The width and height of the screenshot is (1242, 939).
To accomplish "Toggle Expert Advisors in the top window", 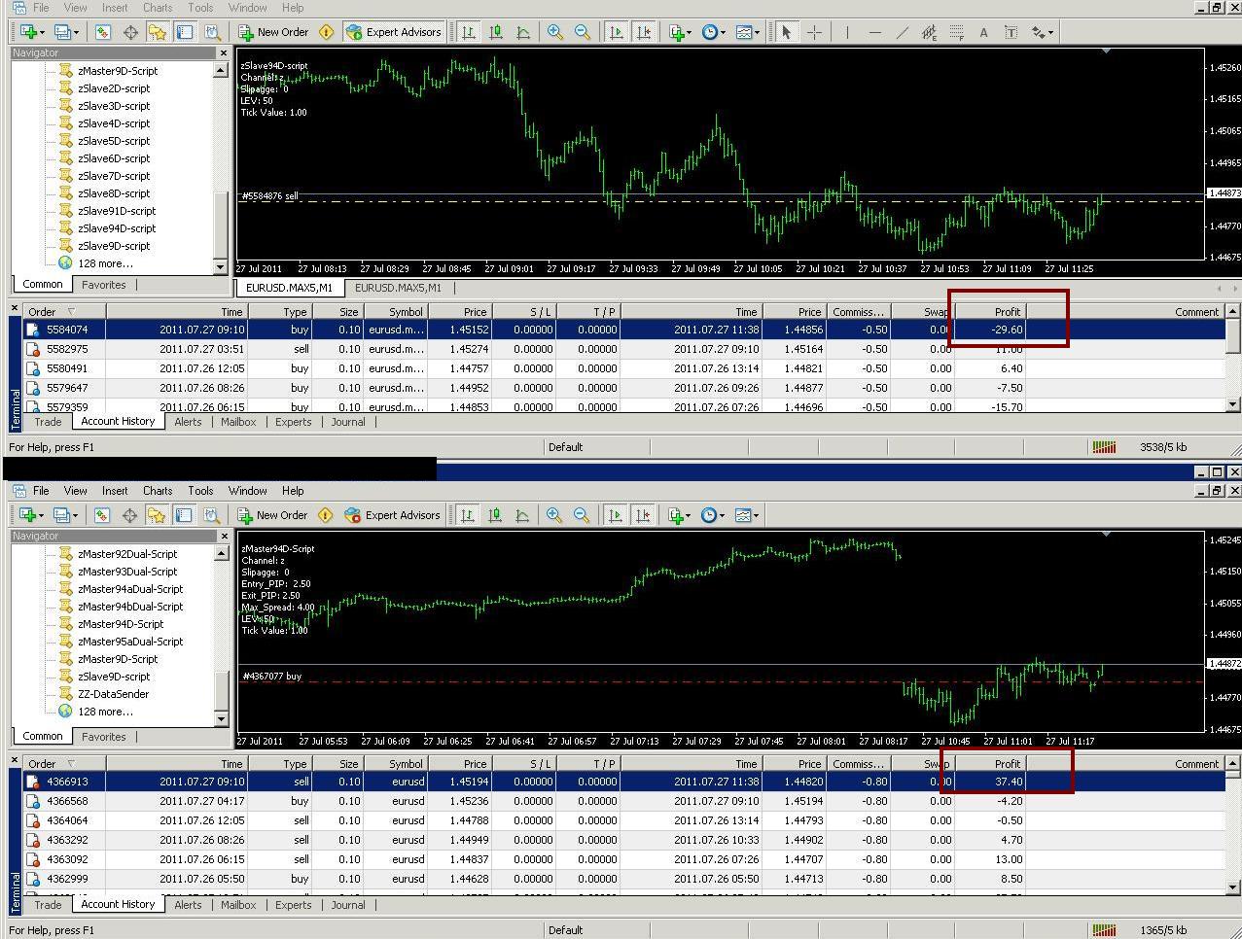I will [x=393, y=32].
